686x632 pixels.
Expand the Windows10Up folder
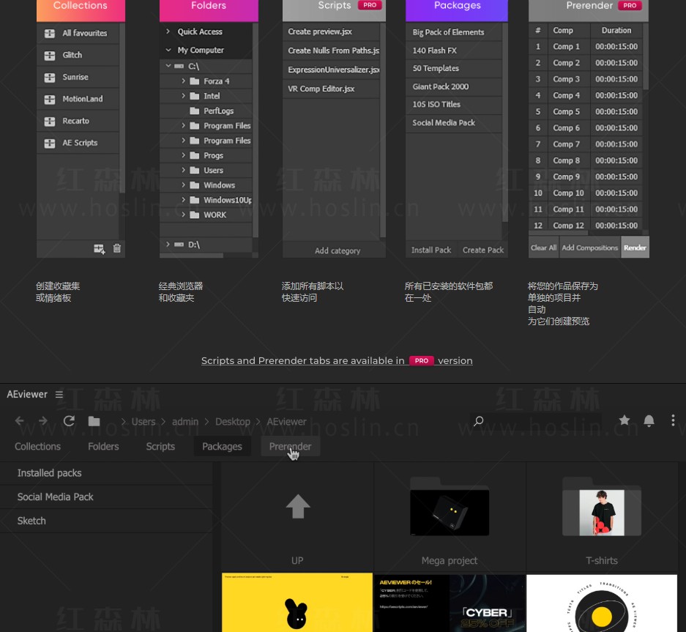183,200
